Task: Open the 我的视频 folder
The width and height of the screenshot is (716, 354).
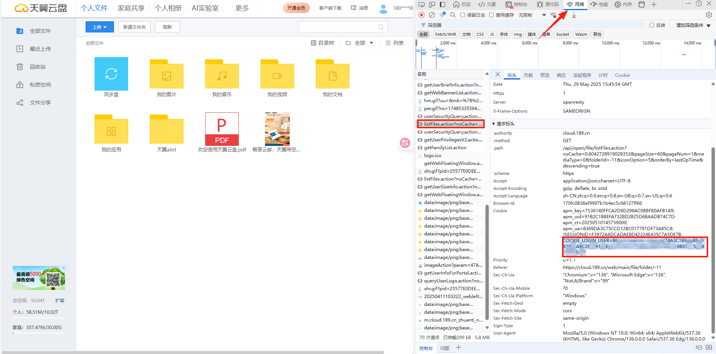Action: click(x=277, y=77)
